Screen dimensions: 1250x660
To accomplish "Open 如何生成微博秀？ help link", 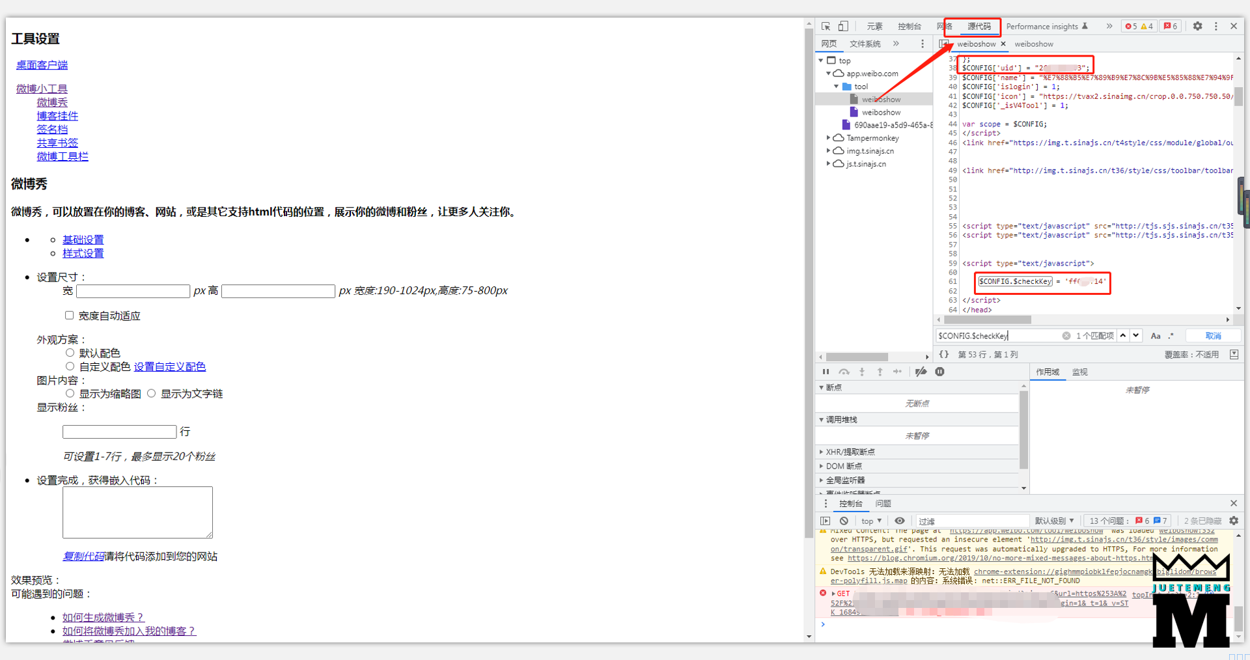I will tap(103, 617).
